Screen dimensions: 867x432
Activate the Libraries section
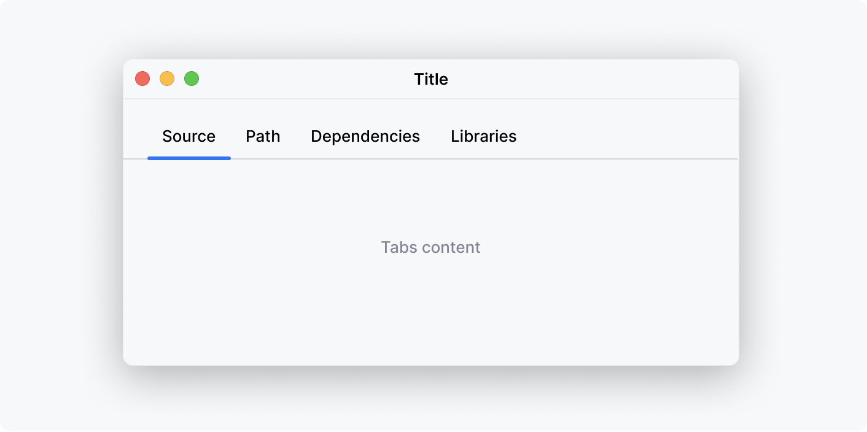click(x=483, y=136)
